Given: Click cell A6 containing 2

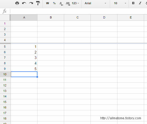Looking at the screenshot, I should (x=24, y=52).
